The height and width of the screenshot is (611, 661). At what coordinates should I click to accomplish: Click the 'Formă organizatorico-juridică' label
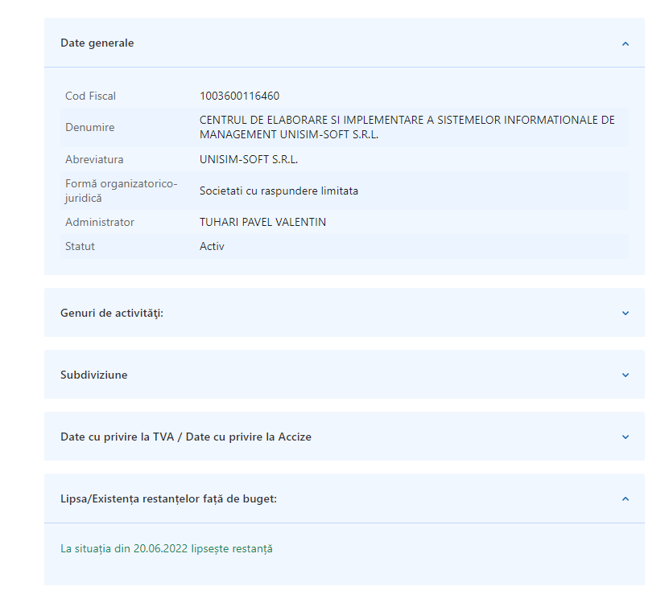122,191
